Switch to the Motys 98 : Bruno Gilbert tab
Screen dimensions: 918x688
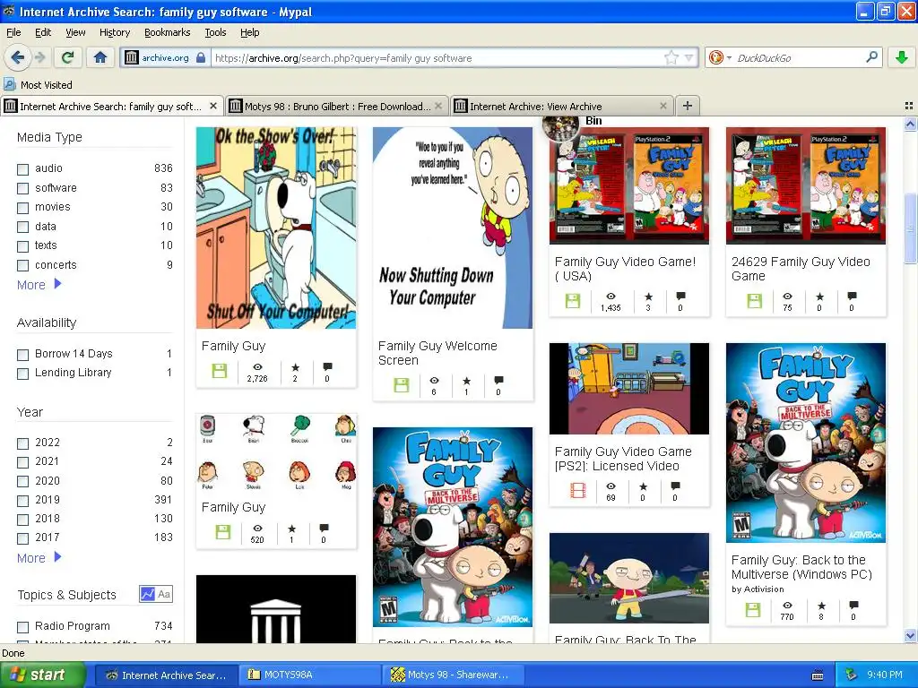click(x=338, y=106)
